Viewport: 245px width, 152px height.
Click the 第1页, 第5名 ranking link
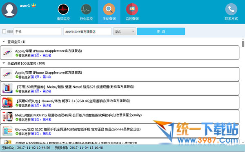41,134
